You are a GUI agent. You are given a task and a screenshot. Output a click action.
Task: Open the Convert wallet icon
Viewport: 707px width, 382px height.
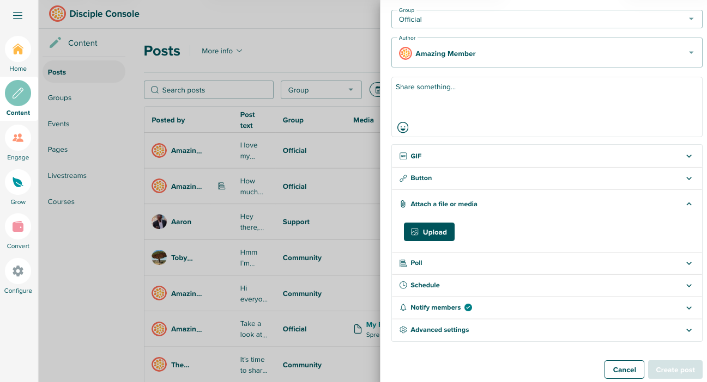tap(18, 226)
